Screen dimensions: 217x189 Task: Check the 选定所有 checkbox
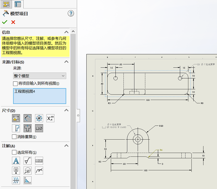[15, 152]
